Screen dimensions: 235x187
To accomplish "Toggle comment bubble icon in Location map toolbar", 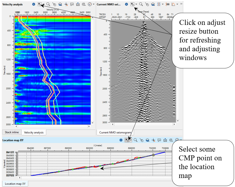I will pyautogui.click(x=159, y=140).
